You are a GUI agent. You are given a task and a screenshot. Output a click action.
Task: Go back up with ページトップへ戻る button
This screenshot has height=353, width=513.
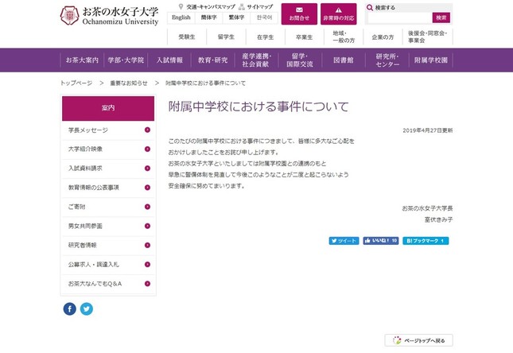pos(419,340)
